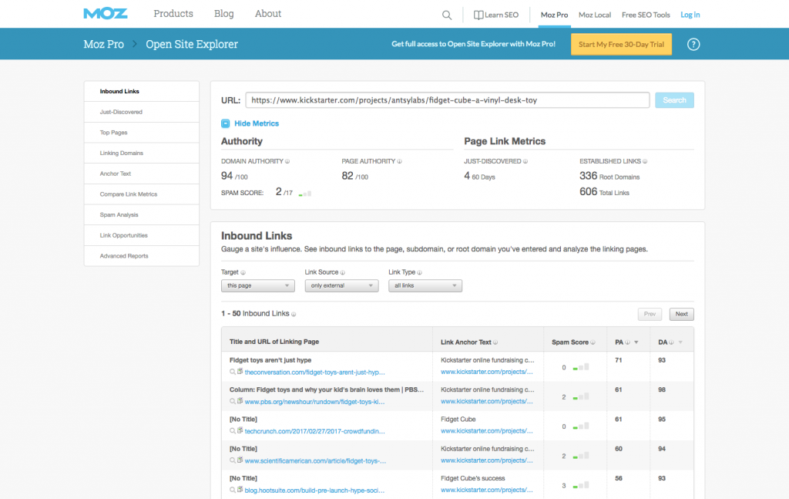Toggle Hide Metrics link
789x499 pixels.
(x=257, y=123)
